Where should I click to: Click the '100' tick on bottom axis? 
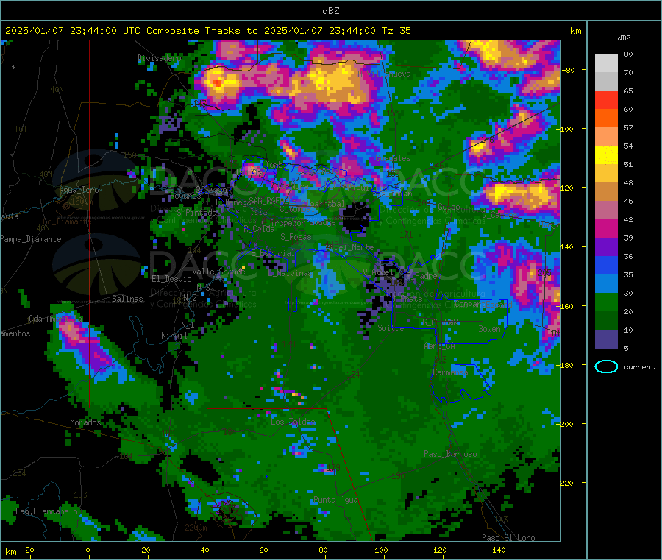tap(381, 550)
